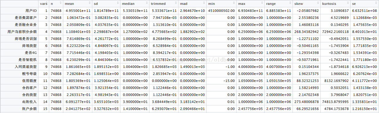Click max value 2.457756e+05 for 账户余额
This screenshot has height=113, width=379.
point(250,108)
